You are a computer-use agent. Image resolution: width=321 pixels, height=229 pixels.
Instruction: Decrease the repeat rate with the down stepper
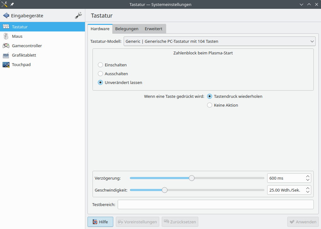tap(307, 192)
